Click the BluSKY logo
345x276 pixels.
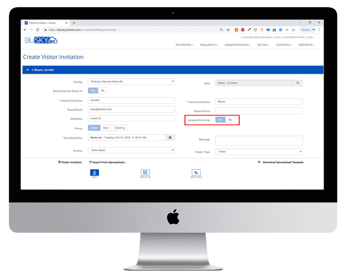pos(41,40)
